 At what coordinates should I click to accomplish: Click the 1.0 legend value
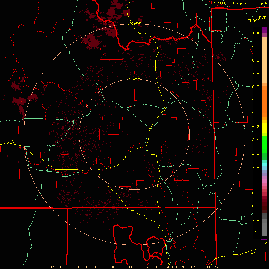click(256, 180)
